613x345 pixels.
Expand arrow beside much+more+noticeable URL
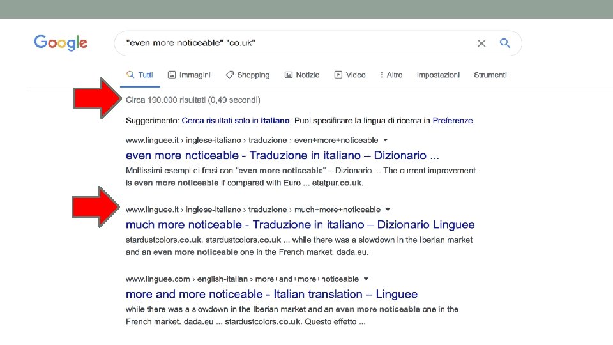[x=388, y=210]
